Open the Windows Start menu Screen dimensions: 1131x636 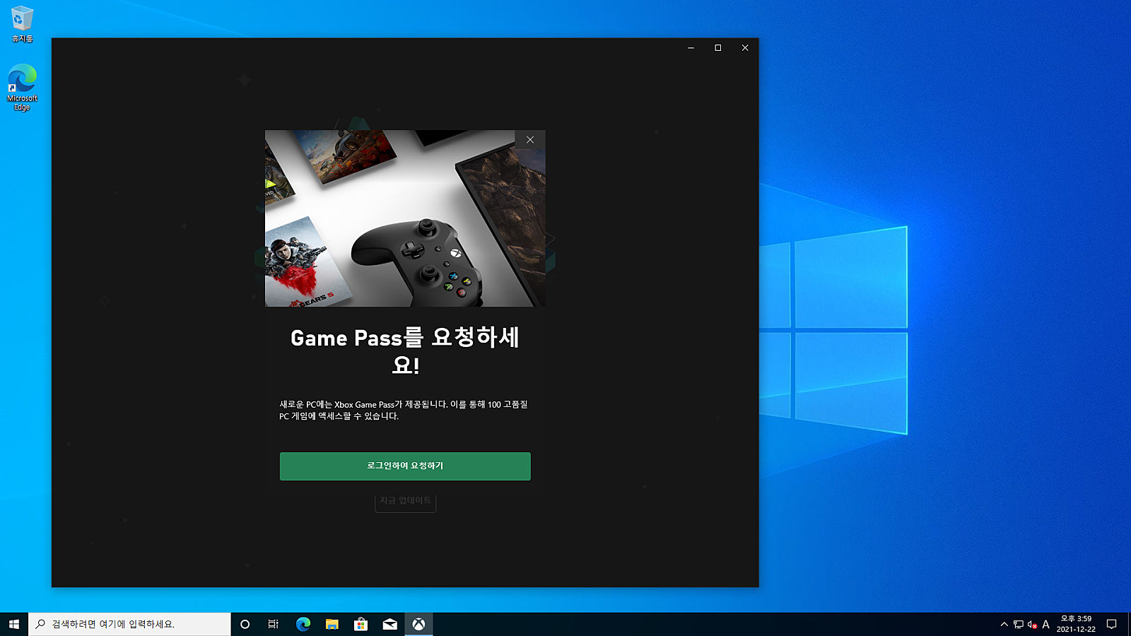tap(14, 624)
